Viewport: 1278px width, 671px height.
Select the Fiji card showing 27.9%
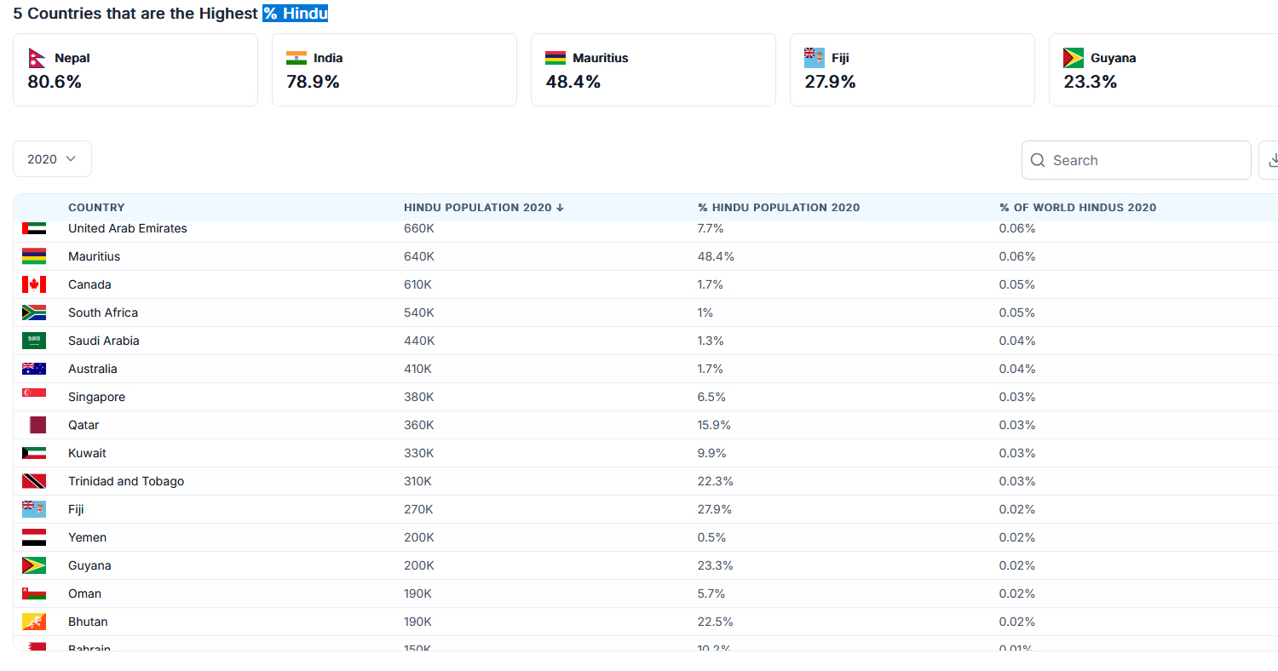tap(912, 70)
